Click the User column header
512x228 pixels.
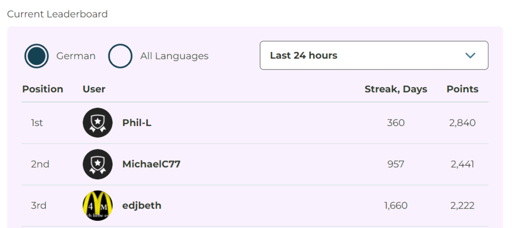pos(94,89)
